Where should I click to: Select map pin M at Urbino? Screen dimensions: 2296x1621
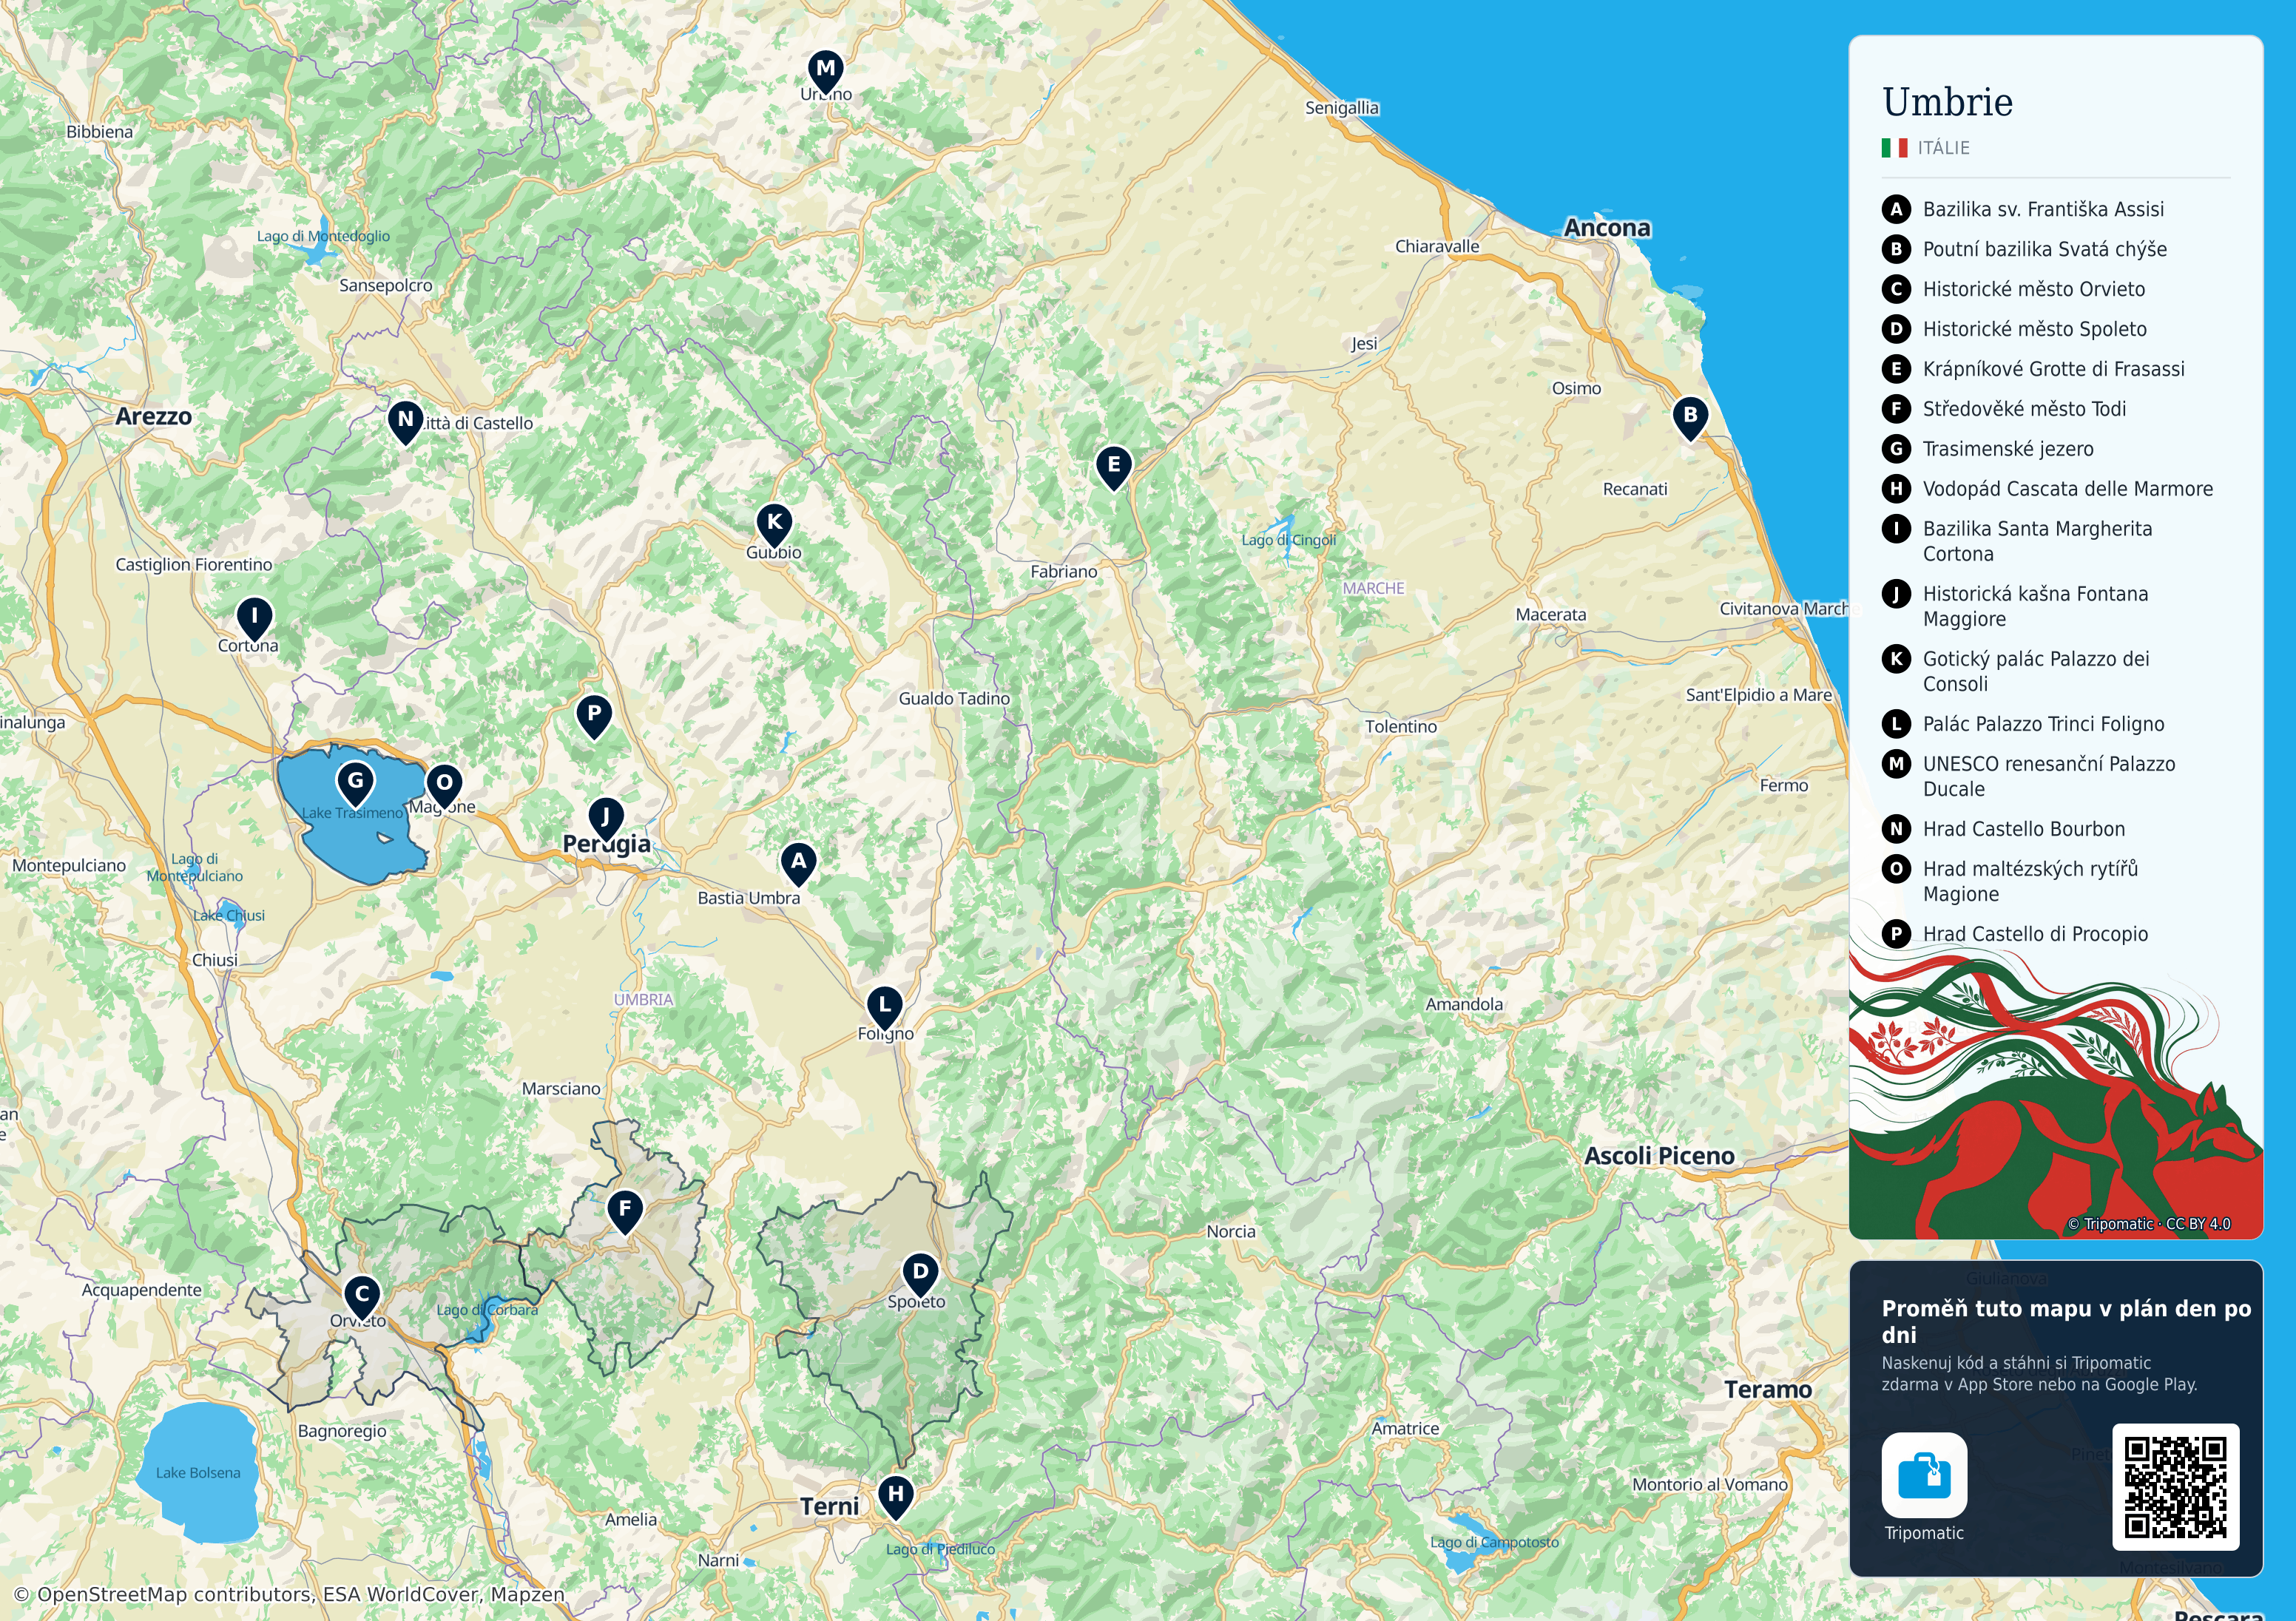[825, 72]
